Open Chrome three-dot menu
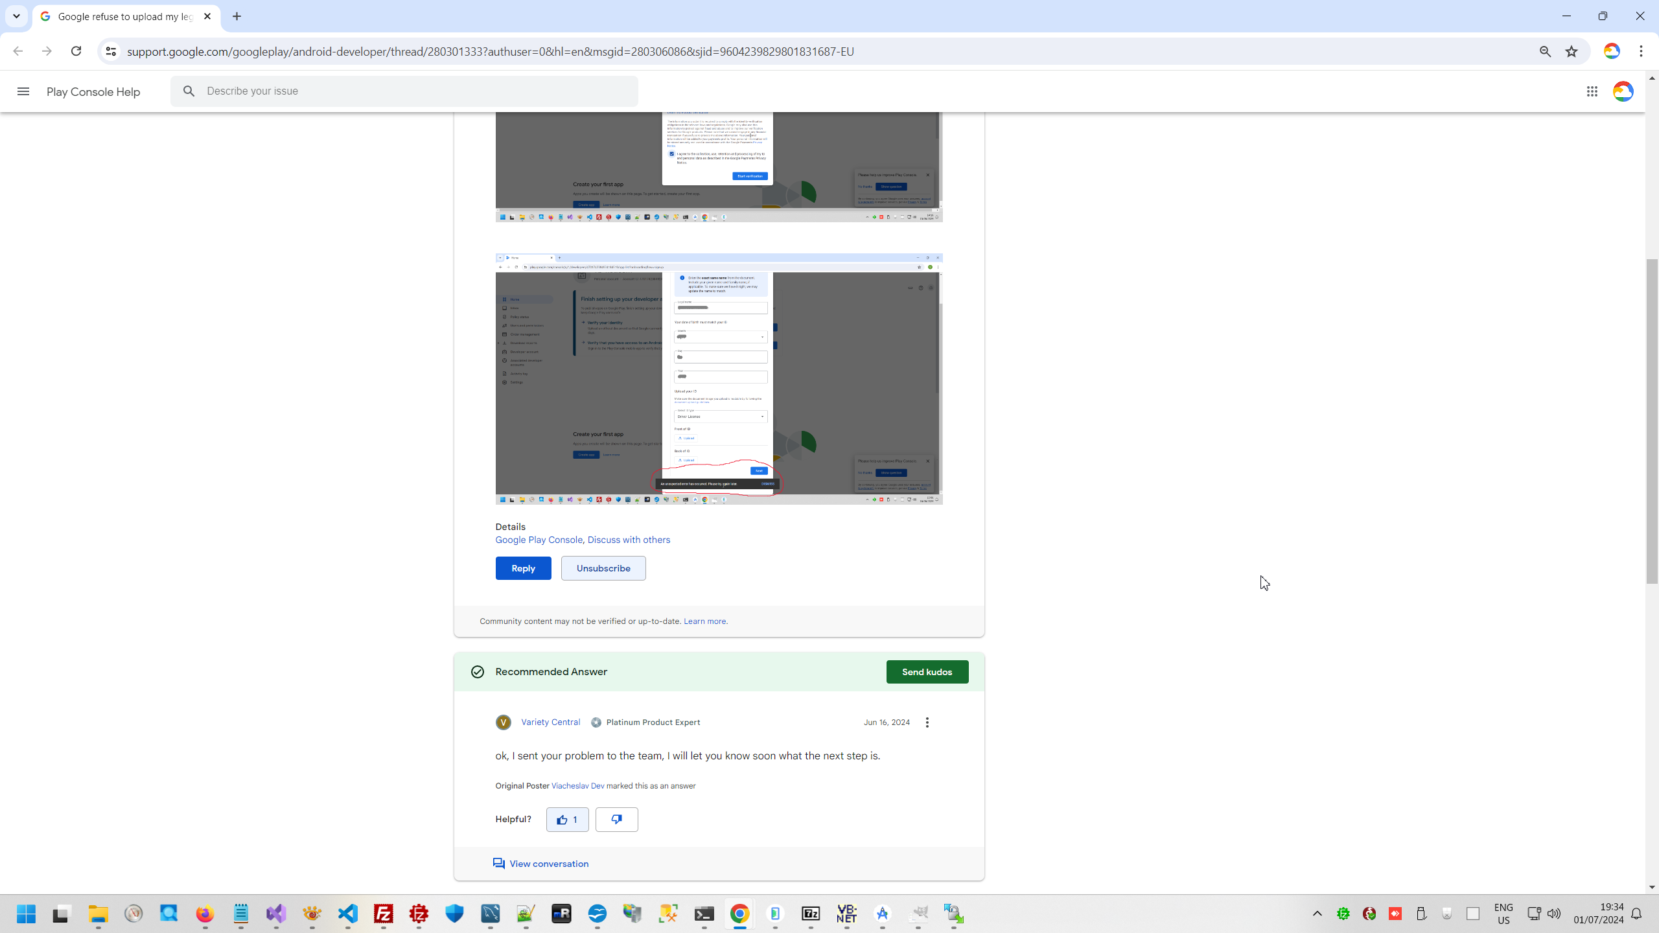The image size is (1659, 933). click(1641, 51)
